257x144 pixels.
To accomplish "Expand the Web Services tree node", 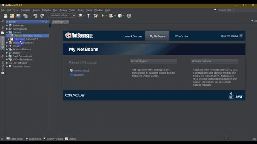I will 7,29.
